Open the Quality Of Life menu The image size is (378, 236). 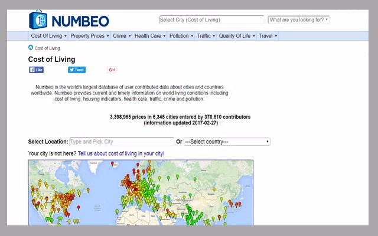237,36
